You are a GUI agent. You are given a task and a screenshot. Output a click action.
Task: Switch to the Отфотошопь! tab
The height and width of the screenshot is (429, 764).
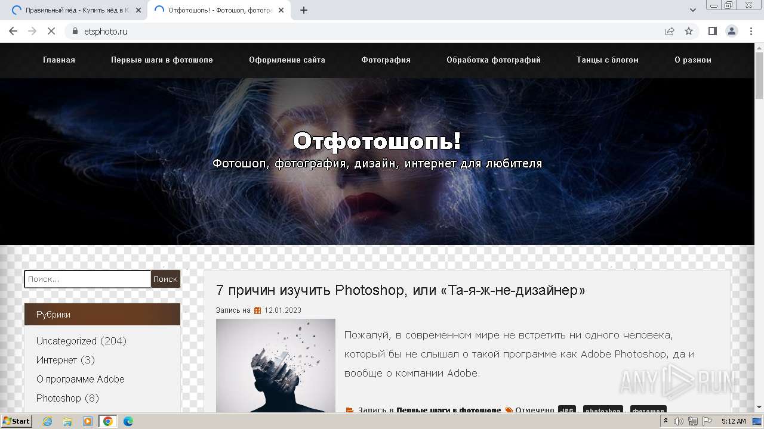click(218, 10)
